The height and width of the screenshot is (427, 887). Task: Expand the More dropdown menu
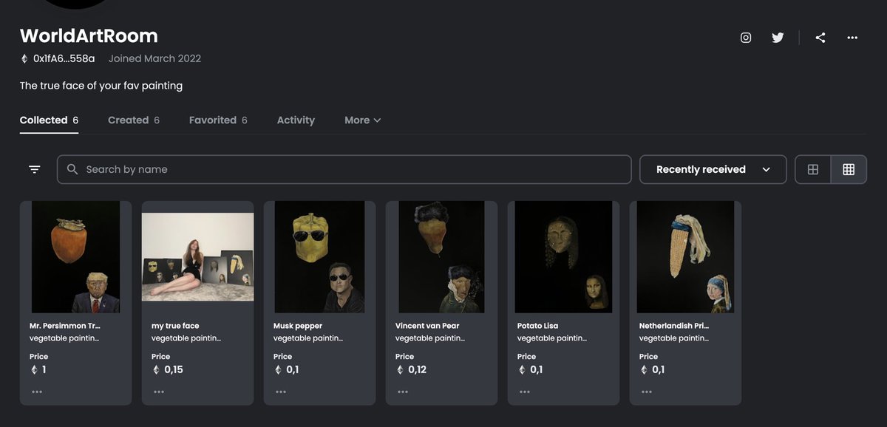click(x=363, y=120)
